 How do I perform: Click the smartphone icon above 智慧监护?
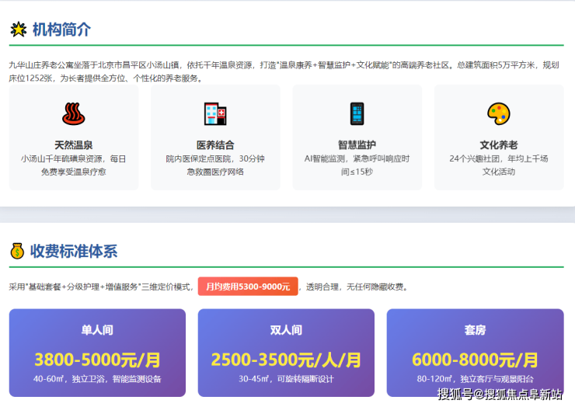tap(357, 114)
